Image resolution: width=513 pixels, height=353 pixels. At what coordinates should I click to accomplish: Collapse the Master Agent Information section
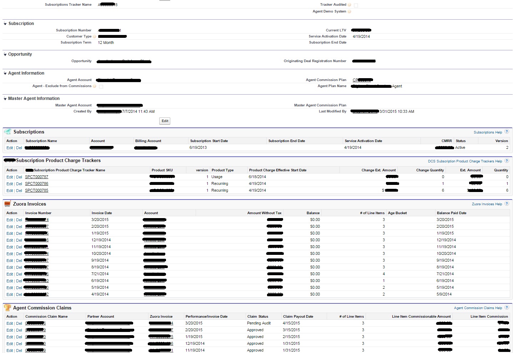[5, 99]
